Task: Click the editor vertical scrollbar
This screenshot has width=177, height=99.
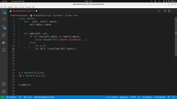Action: [x=176, y=37]
